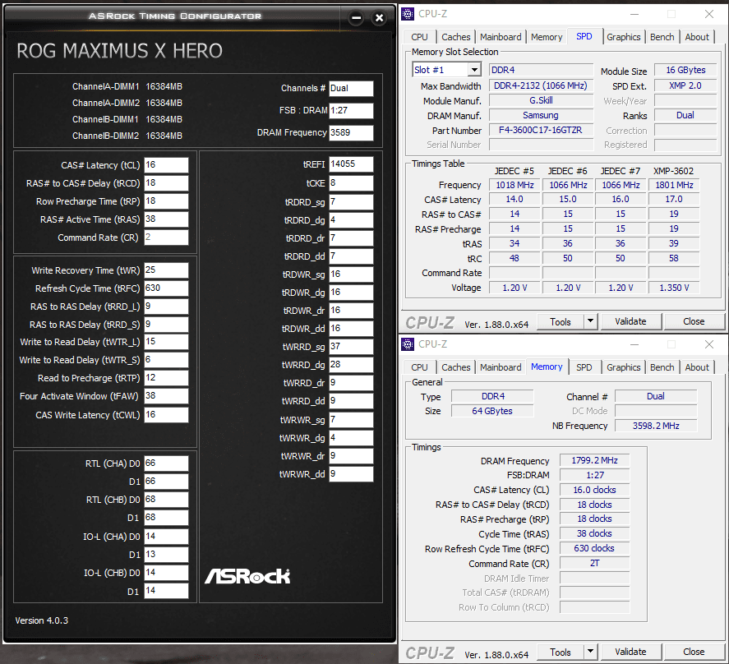Click the Command Rate (CR) field
The width and height of the screenshot is (729, 664).
point(166,237)
